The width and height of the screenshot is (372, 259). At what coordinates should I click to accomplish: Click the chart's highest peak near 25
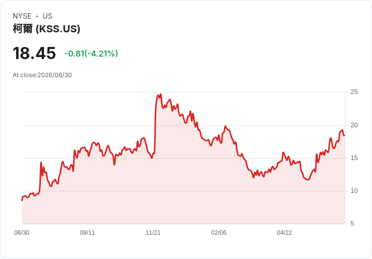tap(161, 94)
